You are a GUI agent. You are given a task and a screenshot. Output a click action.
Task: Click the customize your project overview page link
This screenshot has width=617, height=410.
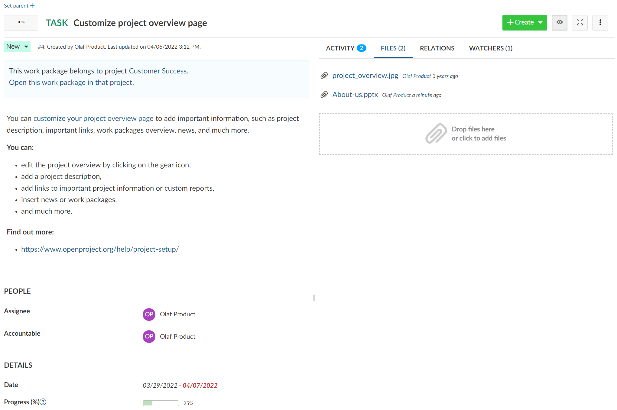pyautogui.click(x=93, y=118)
